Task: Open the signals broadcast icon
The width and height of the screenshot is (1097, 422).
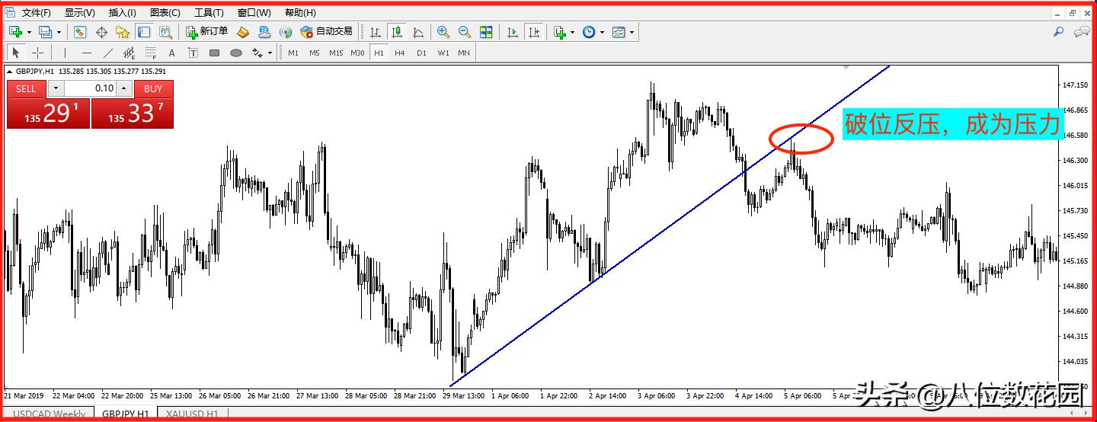Action: click(x=286, y=32)
